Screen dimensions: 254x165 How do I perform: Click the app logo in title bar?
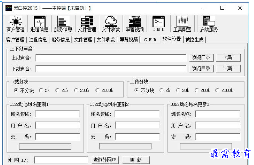[8, 8]
